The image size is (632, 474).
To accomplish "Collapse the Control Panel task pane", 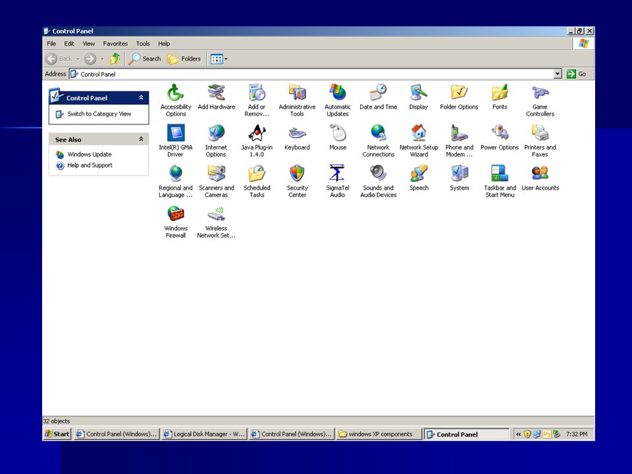I will (141, 97).
